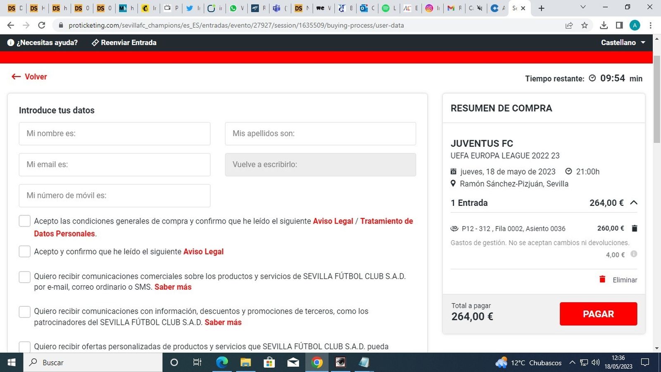Open the Castellano language dropdown

coord(623,42)
